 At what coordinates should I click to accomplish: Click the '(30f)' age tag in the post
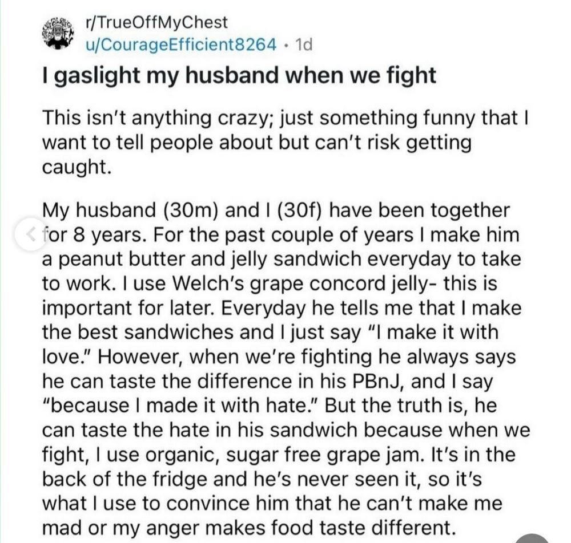coord(291,210)
